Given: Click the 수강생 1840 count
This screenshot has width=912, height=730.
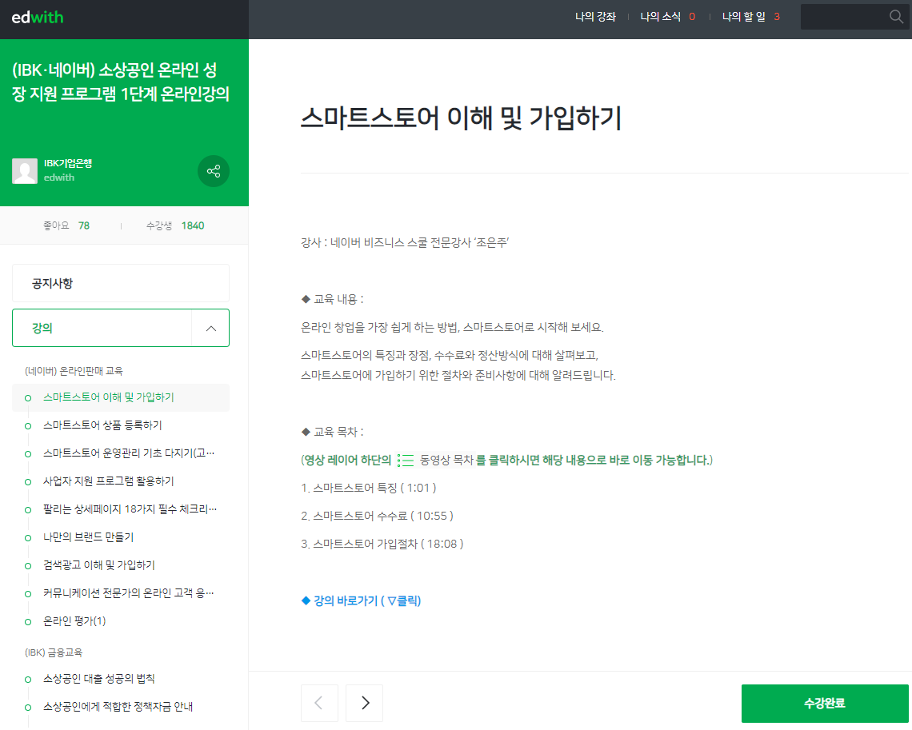Looking at the screenshot, I should 175,225.
